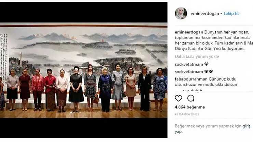Select the 8 Mart caption text block

[x=214, y=40]
